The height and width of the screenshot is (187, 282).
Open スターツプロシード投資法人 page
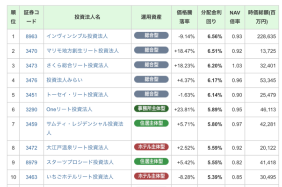pyautogui.click(x=80, y=162)
